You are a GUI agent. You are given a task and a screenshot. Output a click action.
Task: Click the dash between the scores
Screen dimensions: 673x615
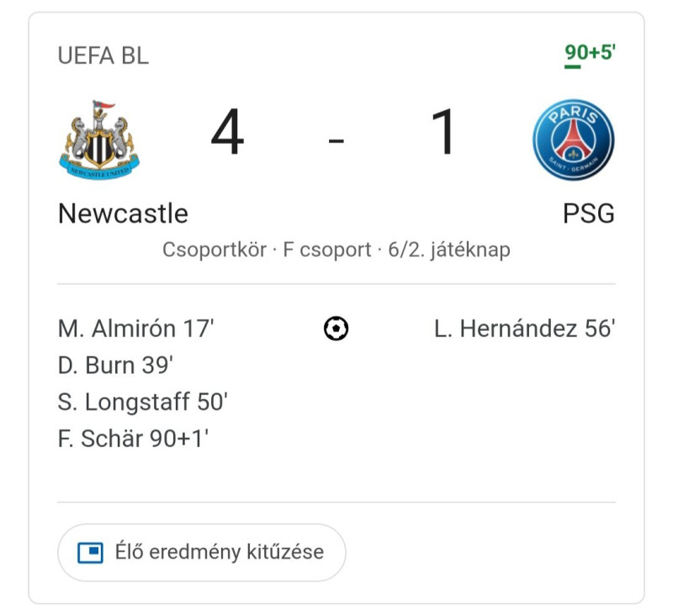coord(336,139)
